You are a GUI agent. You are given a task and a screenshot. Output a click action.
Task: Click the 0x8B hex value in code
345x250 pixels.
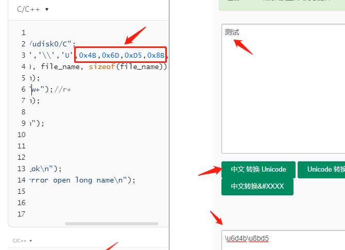156,55
